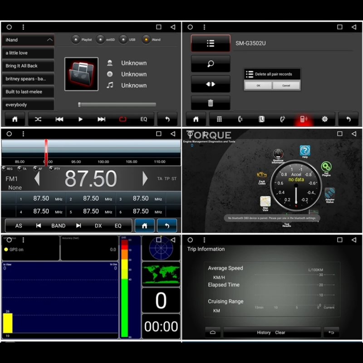The height and width of the screenshot is (363, 363).
Task: Collapse the iNand track list
Action: (49, 40)
